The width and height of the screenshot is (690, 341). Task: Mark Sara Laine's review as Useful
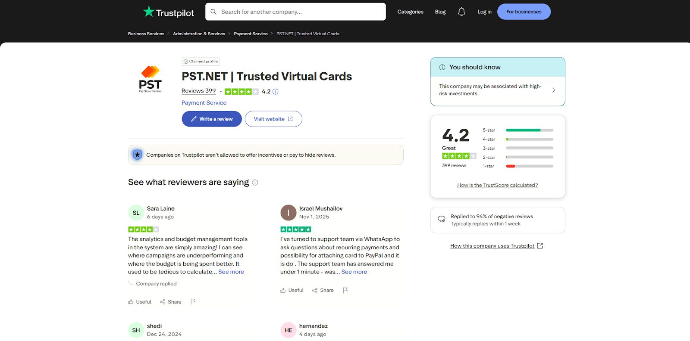(x=140, y=302)
